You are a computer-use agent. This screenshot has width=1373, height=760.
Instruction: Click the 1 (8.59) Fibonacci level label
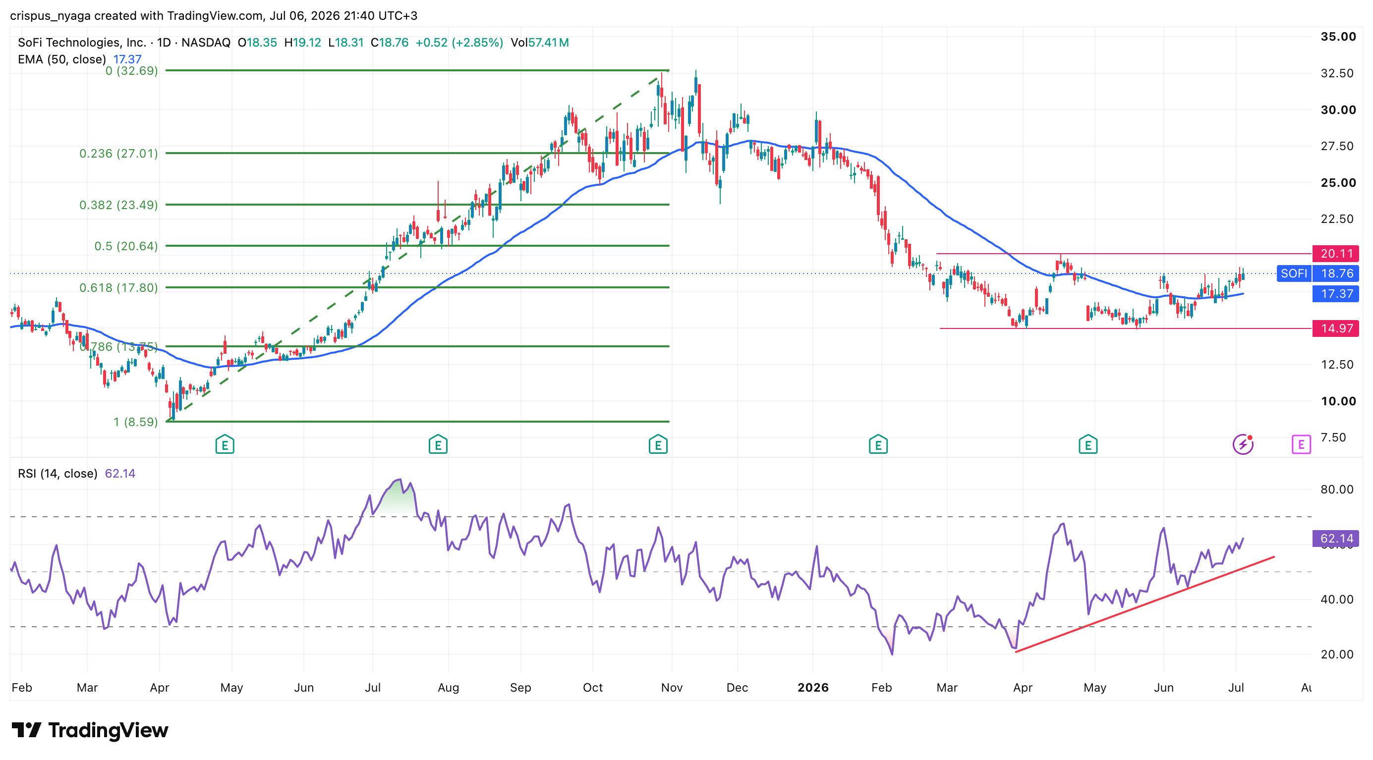pyautogui.click(x=135, y=422)
